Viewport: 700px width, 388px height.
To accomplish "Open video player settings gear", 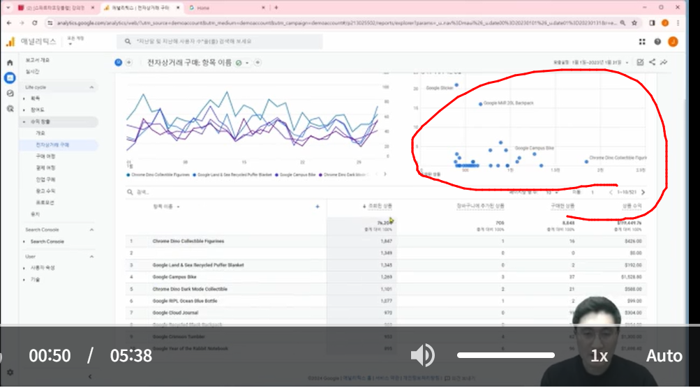I will (10, 373).
